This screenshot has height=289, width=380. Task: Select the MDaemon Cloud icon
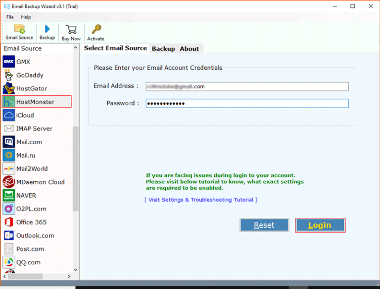[x=9, y=182]
